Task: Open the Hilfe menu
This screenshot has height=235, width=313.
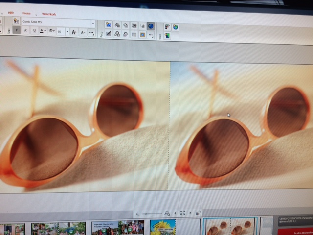Action: click(11, 13)
